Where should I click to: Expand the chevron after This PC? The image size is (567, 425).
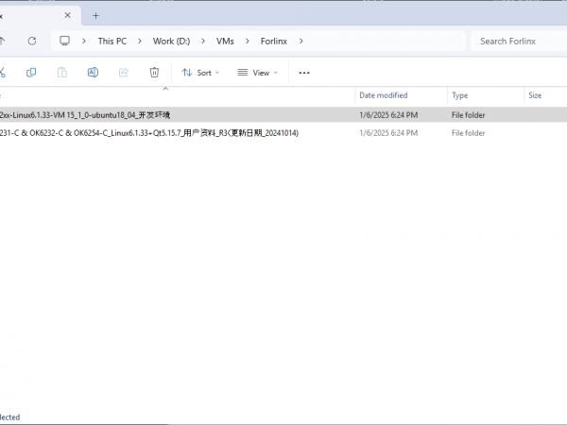click(x=138, y=42)
